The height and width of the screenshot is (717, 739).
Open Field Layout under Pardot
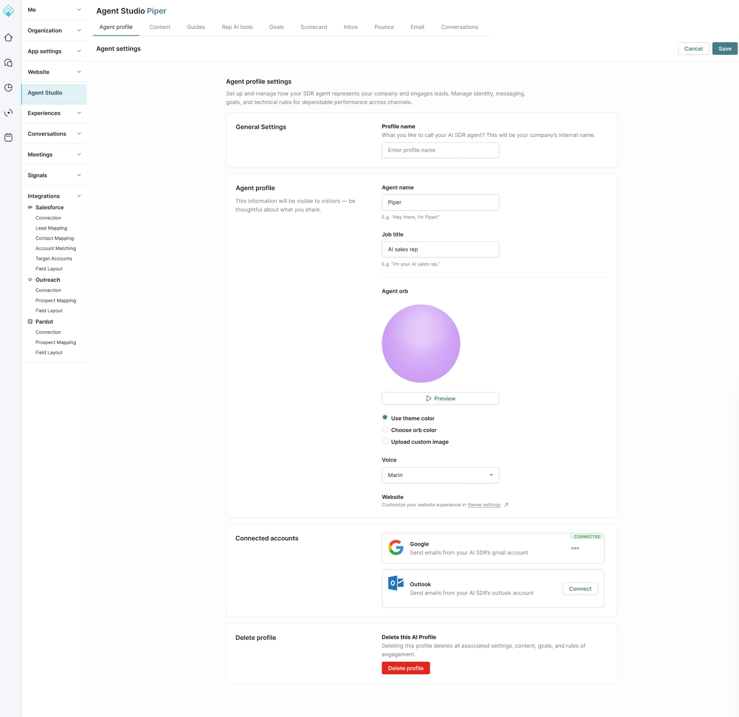pyautogui.click(x=49, y=353)
